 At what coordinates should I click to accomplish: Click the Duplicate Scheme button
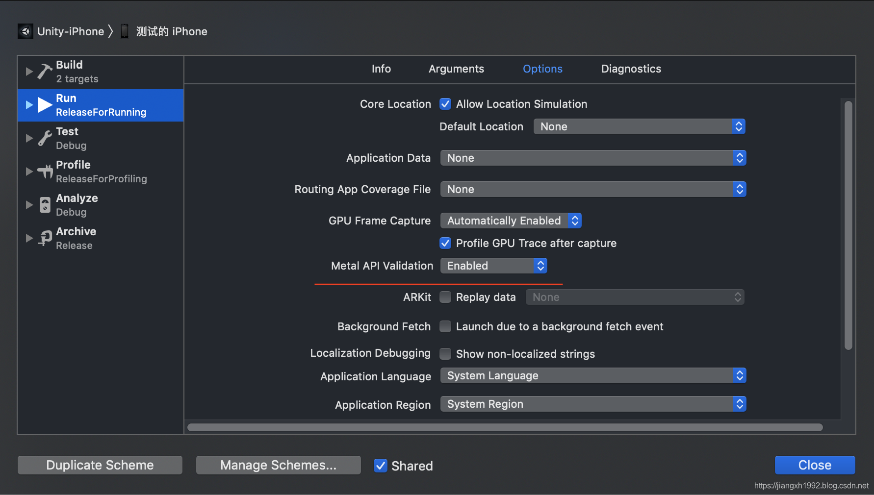tap(100, 465)
